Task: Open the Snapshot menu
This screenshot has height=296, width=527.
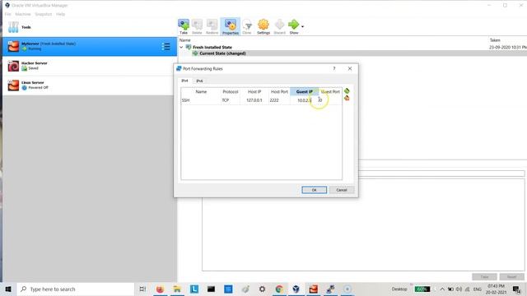Action: [44, 14]
